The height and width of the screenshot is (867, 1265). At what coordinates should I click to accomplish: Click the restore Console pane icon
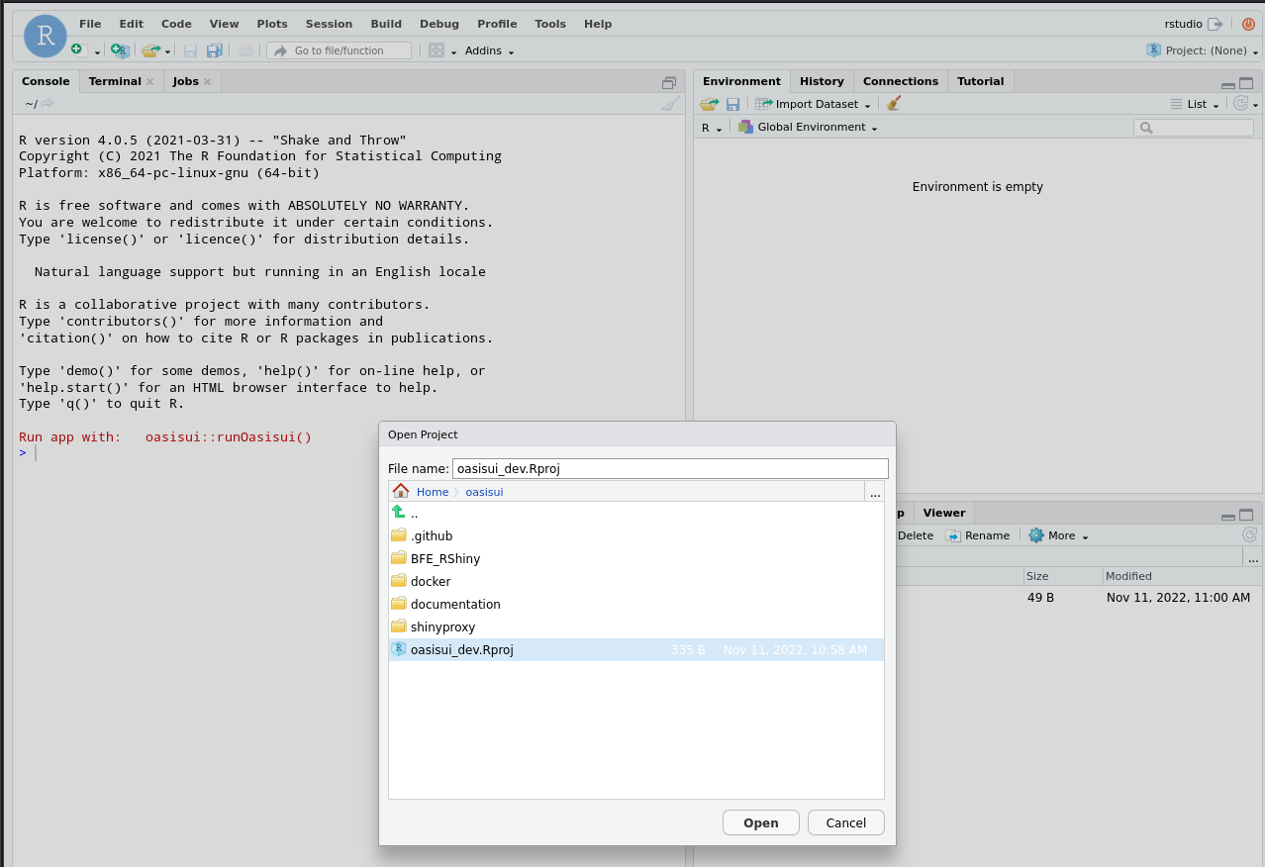pos(669,83)
